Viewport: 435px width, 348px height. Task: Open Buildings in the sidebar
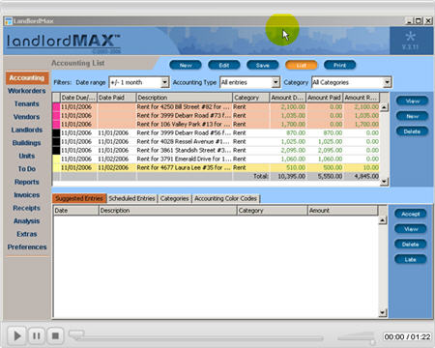click(x=27, y=143)
